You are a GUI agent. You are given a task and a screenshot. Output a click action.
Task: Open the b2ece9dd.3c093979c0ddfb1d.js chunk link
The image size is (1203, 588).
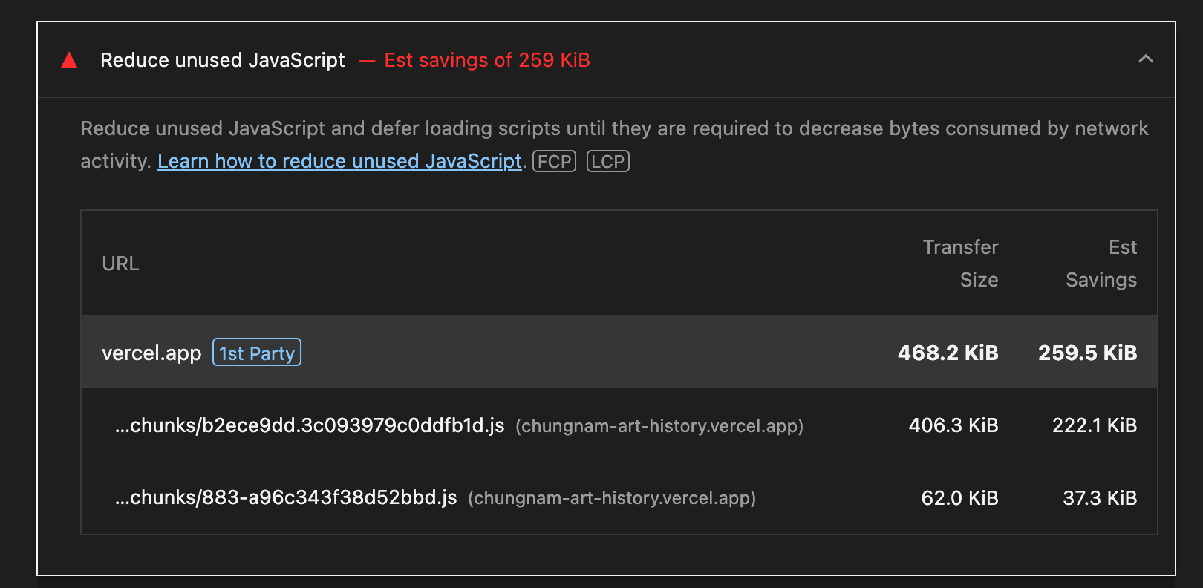click(310, 425)
